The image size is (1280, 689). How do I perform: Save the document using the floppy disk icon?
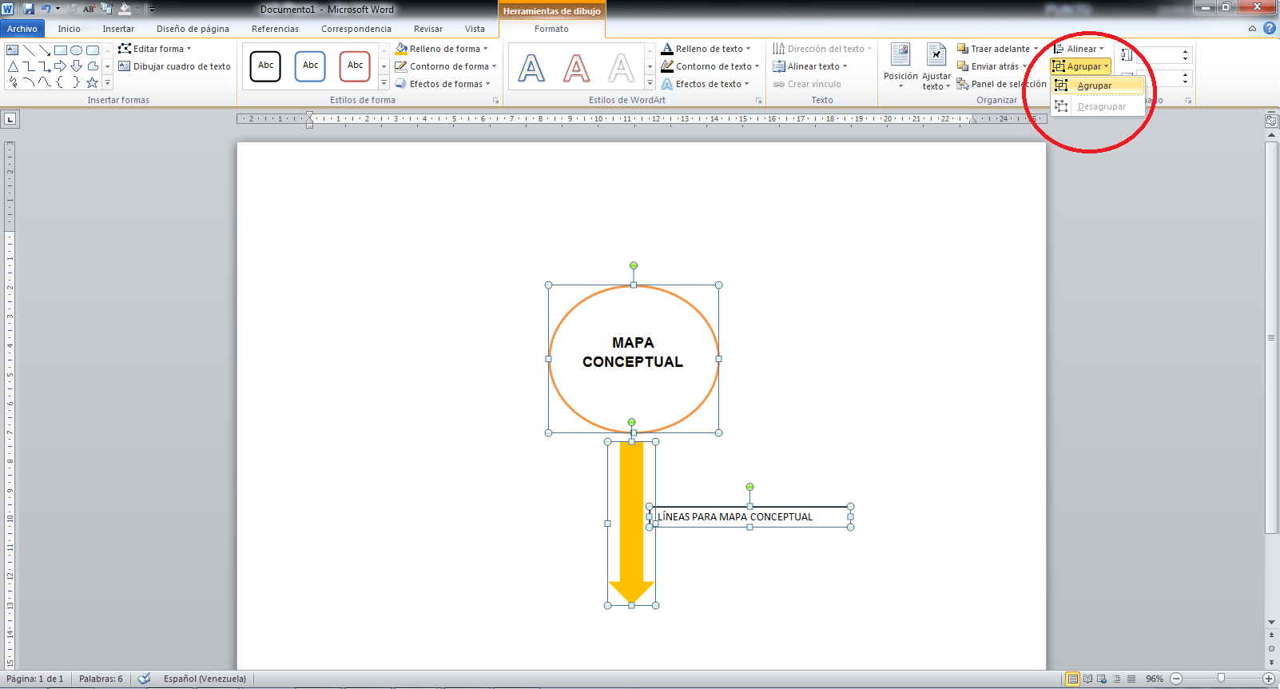(29, 9)
